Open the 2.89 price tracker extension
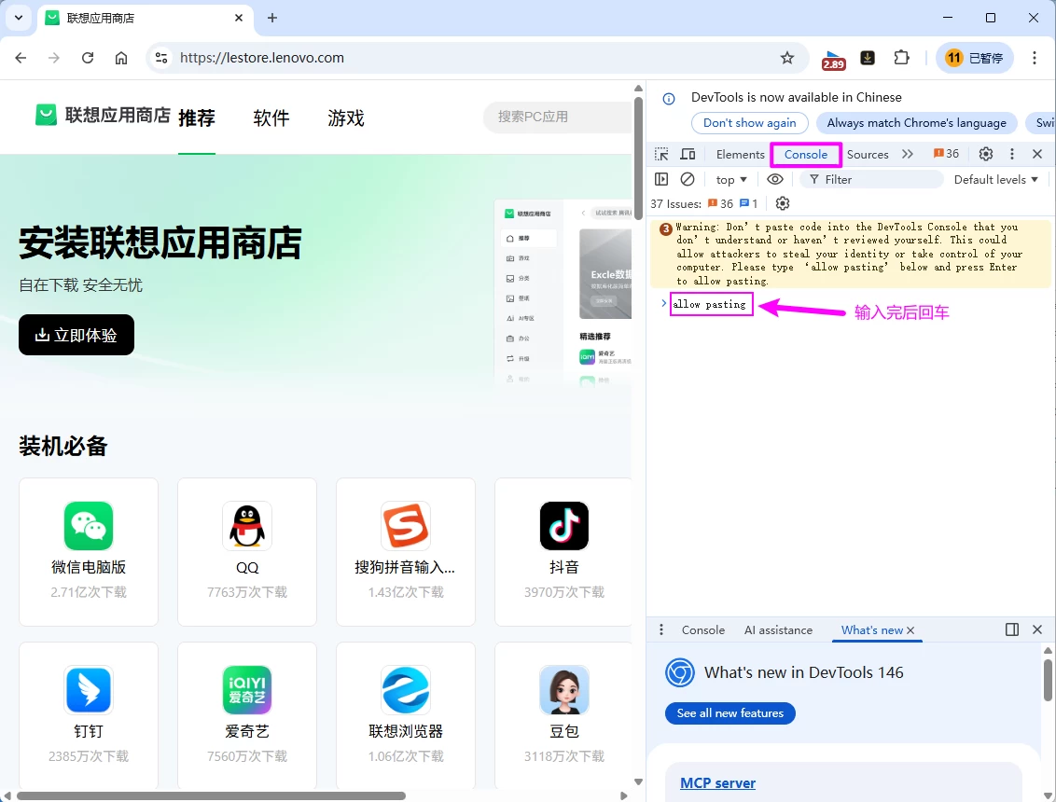The width and height of the screenshot is (1056, 802). [x=833, y=60]
